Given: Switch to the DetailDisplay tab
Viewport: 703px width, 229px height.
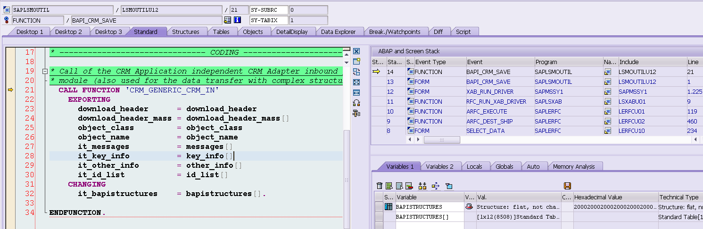Looking at the screenshot, I should coord(292,32).
